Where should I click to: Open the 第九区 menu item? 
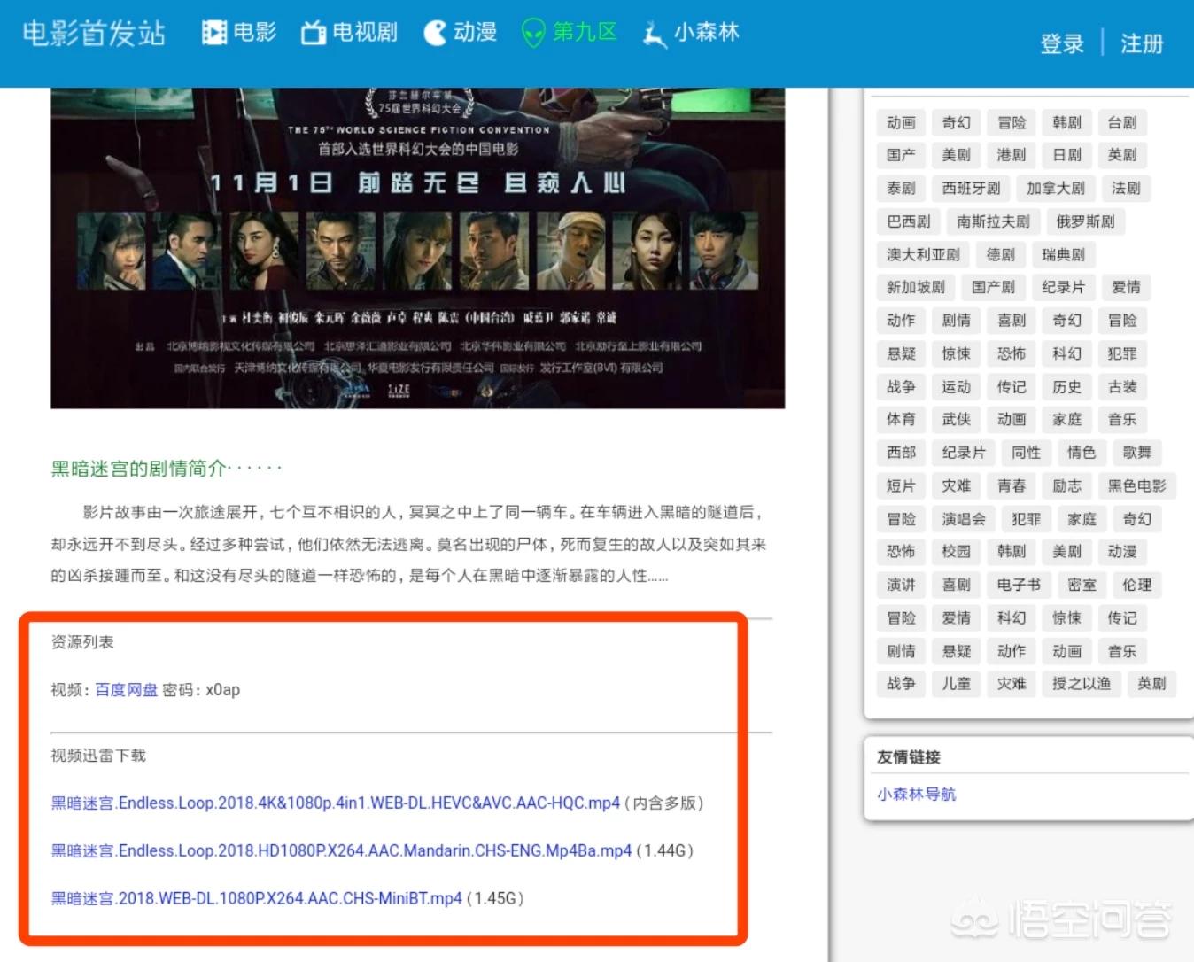point(585,33)
